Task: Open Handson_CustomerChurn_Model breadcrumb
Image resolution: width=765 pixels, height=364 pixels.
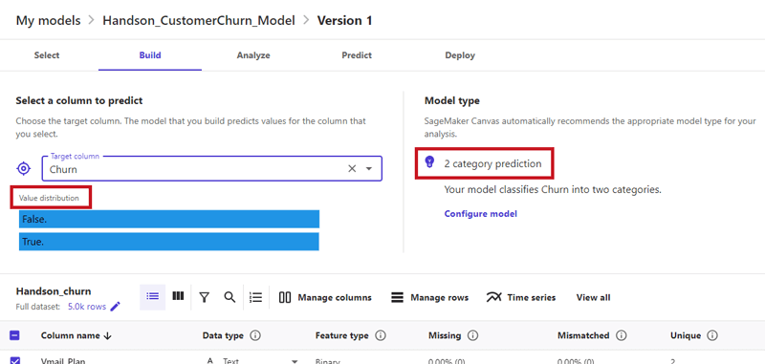Action: [x=199, y=20]
